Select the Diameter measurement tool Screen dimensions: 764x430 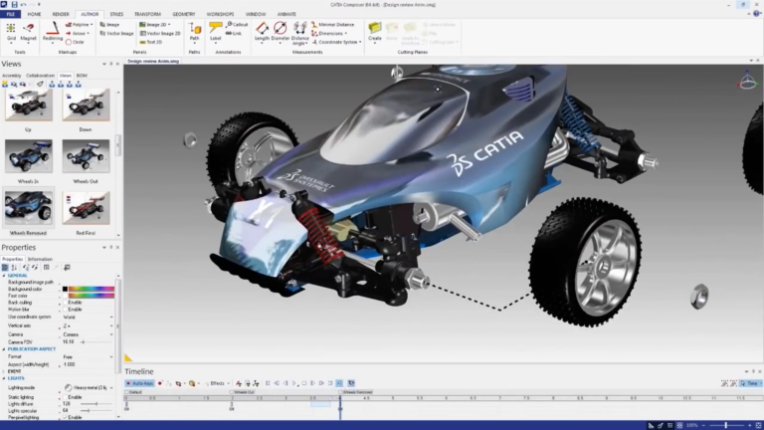[281, 32]
